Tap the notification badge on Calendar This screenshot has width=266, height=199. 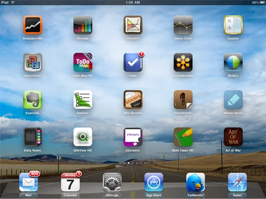79,174
